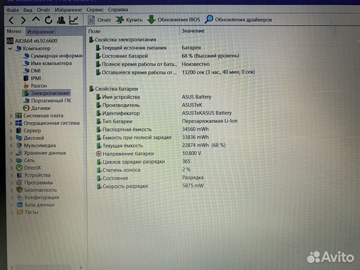The image size is (360, 270).
Task: Click the Тесты tree icon
Action: (20, 212)
